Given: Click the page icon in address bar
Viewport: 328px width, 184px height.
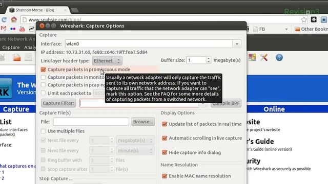Looking at the screenshot, I should (x=25, y=20).
